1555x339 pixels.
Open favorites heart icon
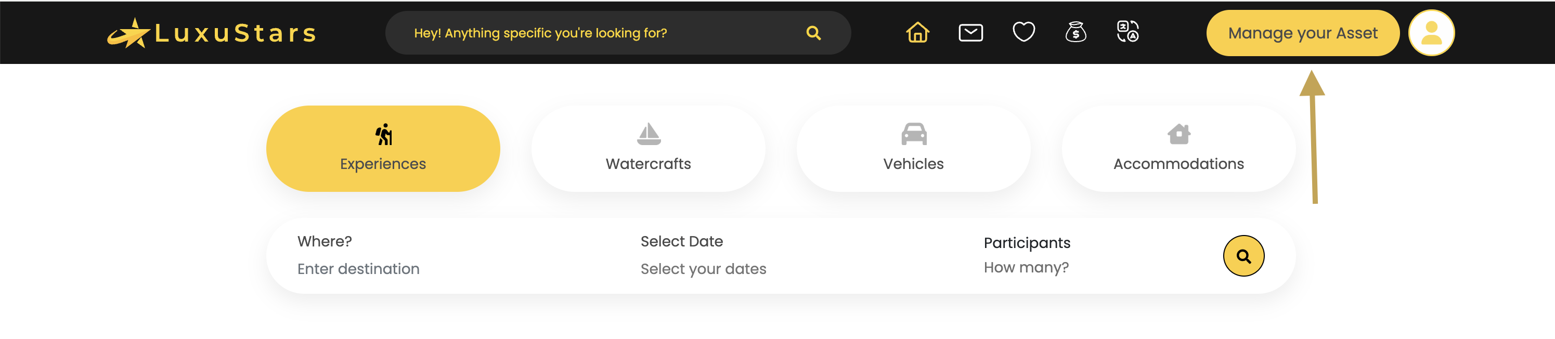(1023, 32)
